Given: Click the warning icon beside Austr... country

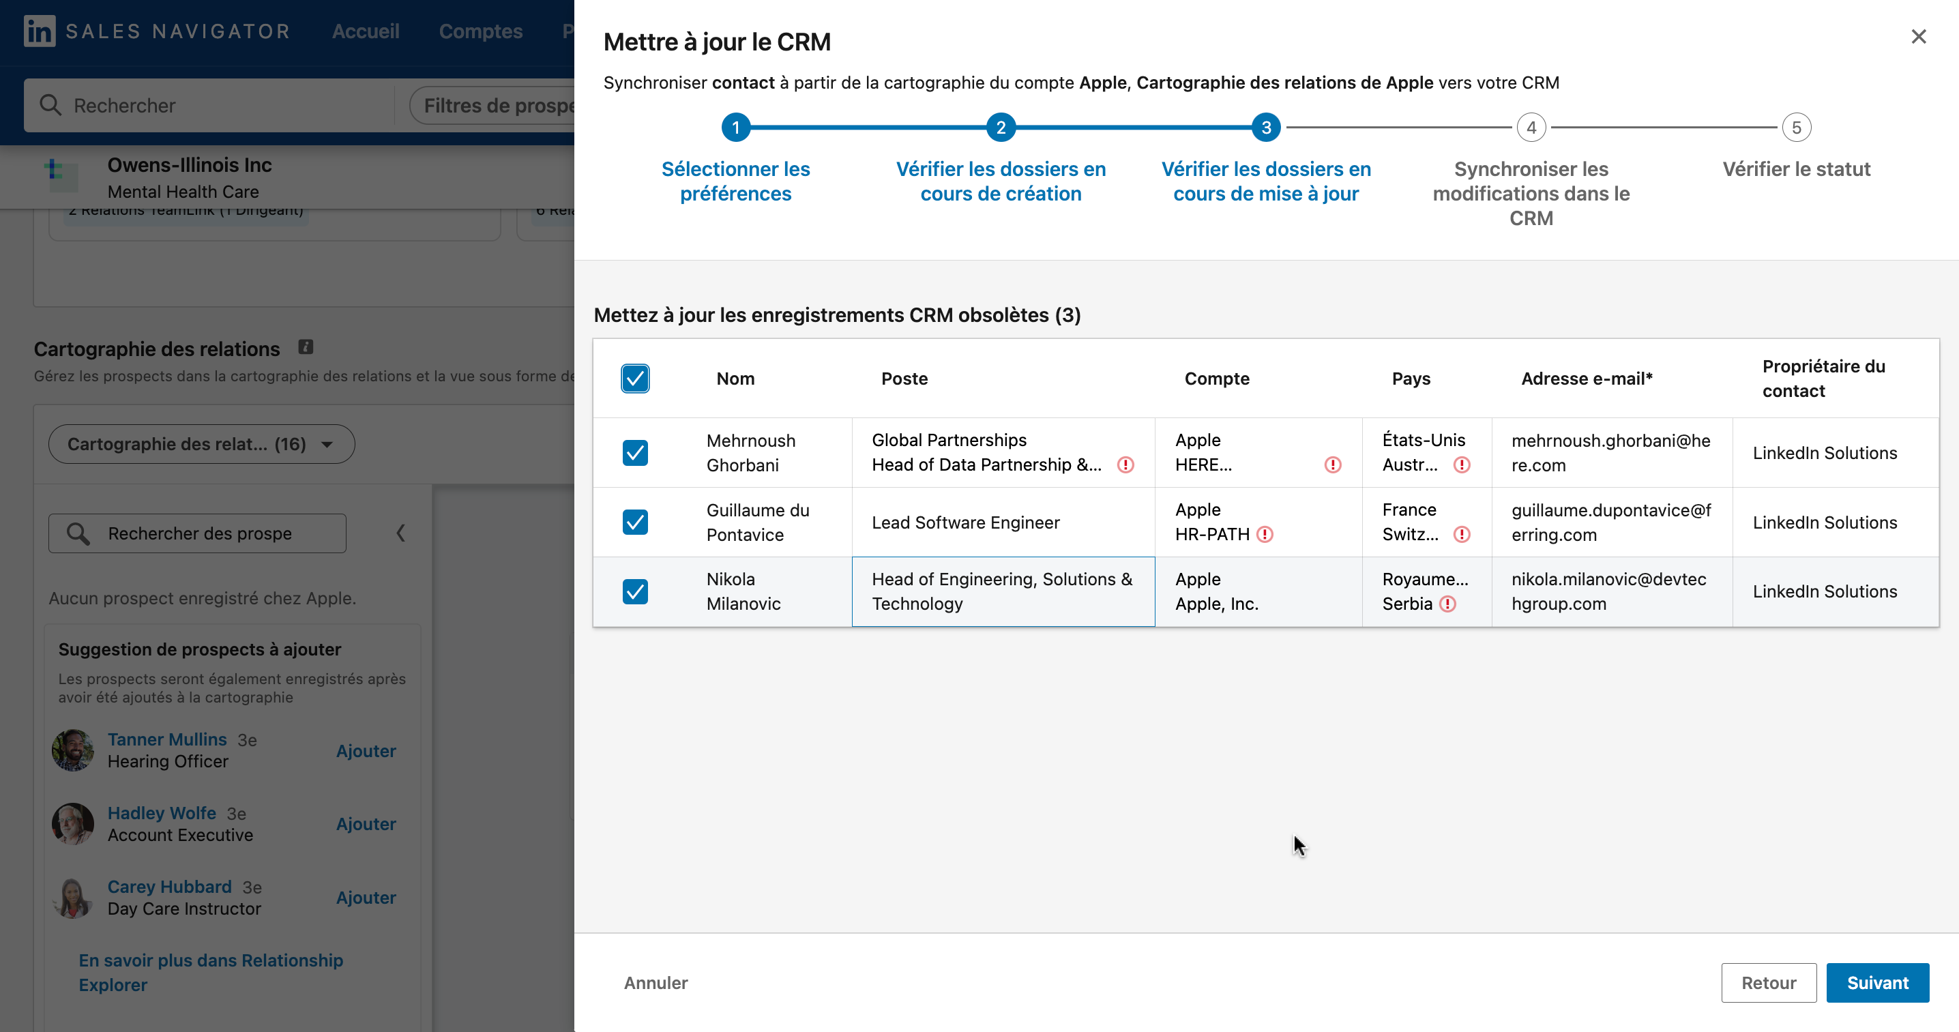Looking at the screenshot, I should pyautogui.click(x=1462, y=465).
